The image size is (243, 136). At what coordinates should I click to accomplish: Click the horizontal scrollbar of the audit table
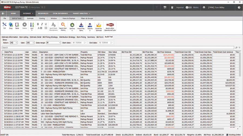[114, 129]
